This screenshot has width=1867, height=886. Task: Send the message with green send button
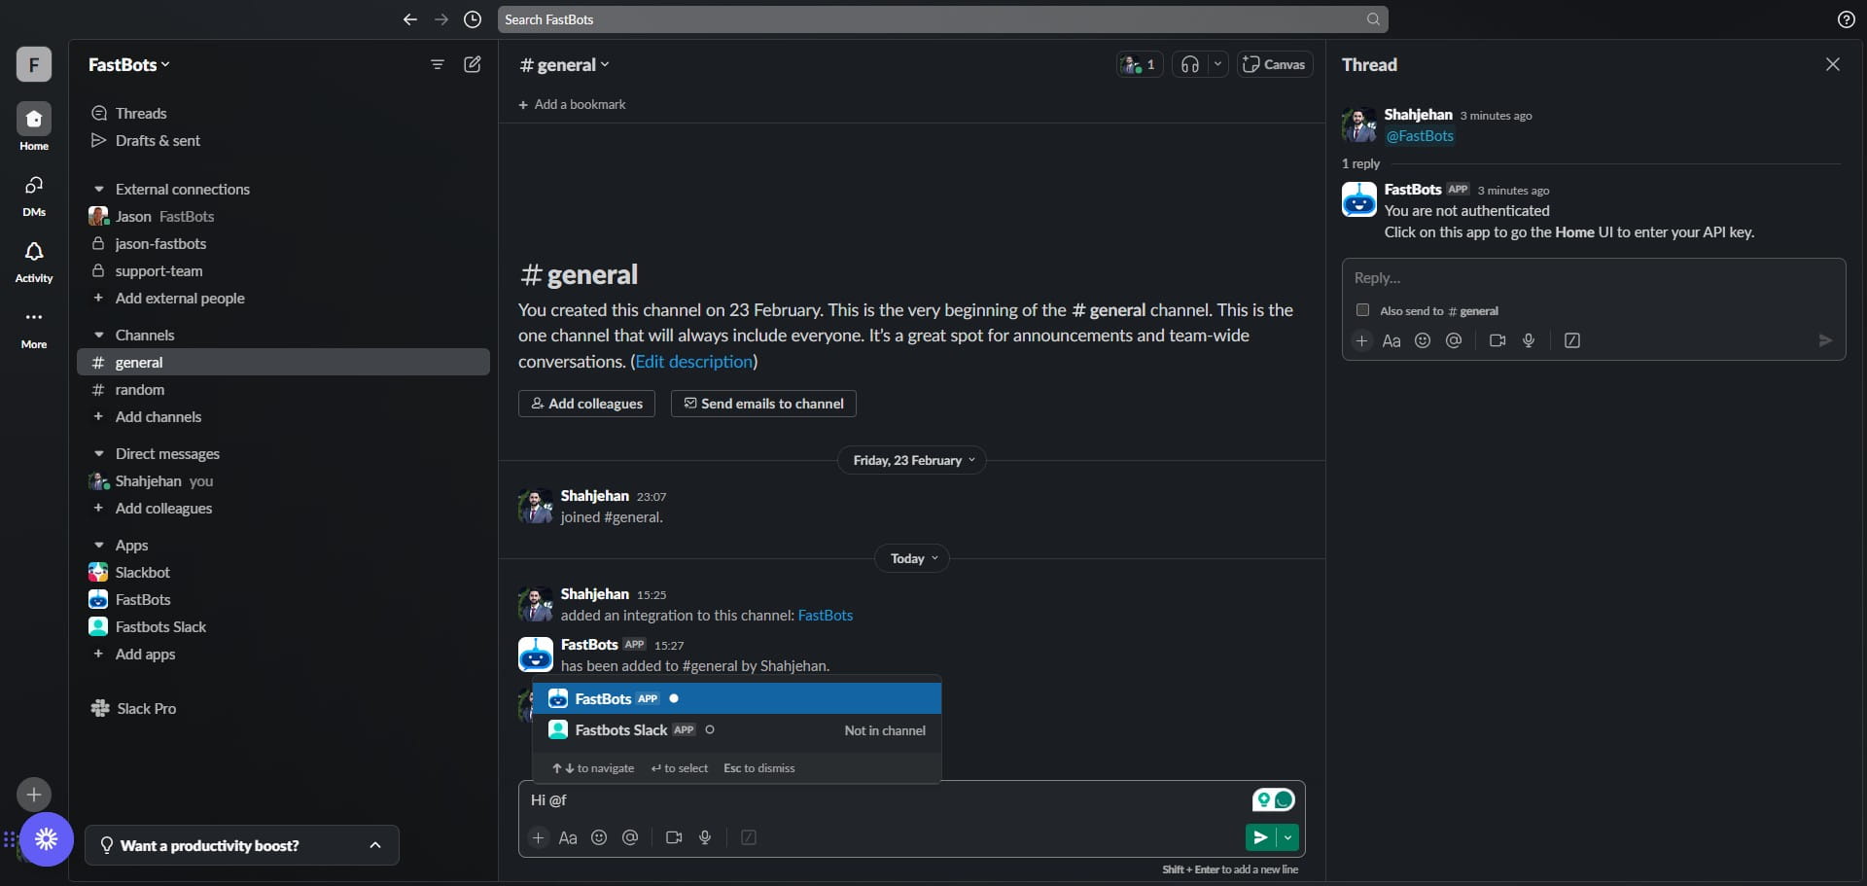point(1260,837)
